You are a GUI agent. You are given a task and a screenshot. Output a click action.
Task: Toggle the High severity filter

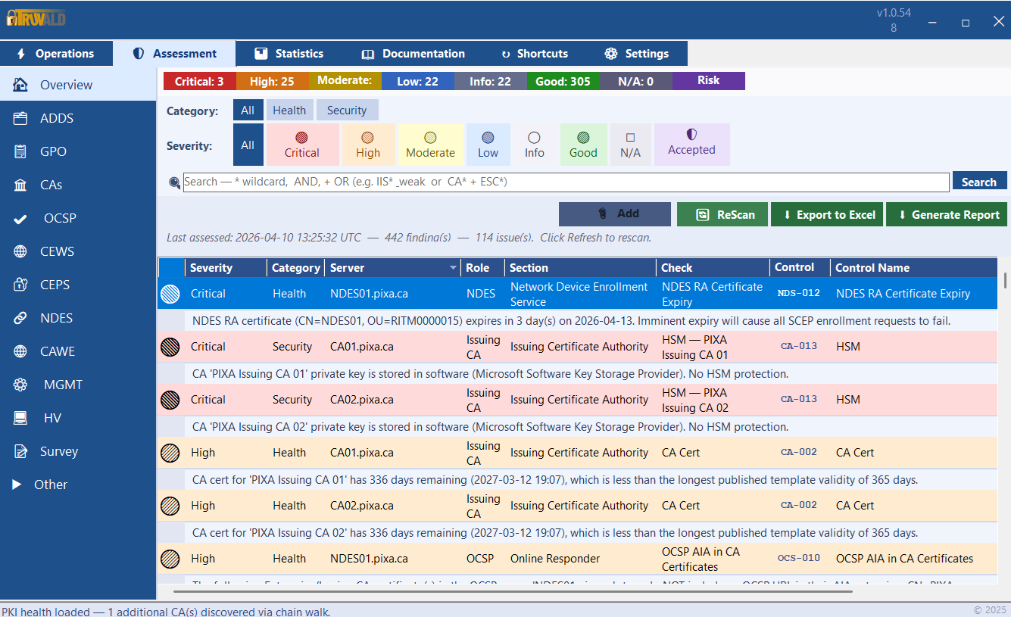click(x=368, y=145)
